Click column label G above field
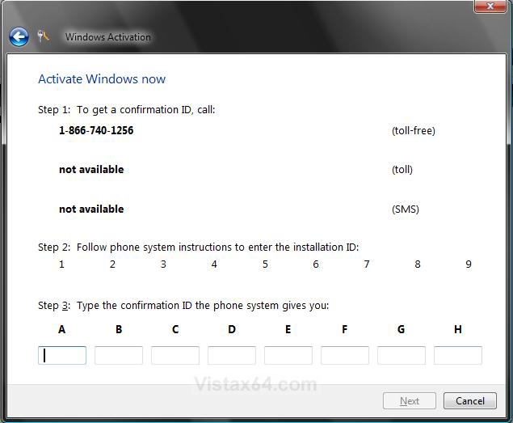 coord(401,329)
